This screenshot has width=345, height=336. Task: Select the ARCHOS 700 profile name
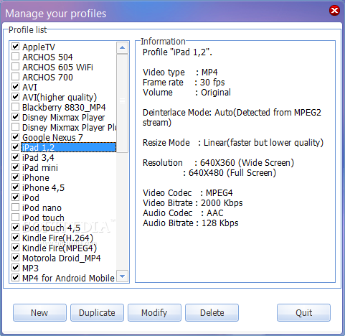pos(47,78)
